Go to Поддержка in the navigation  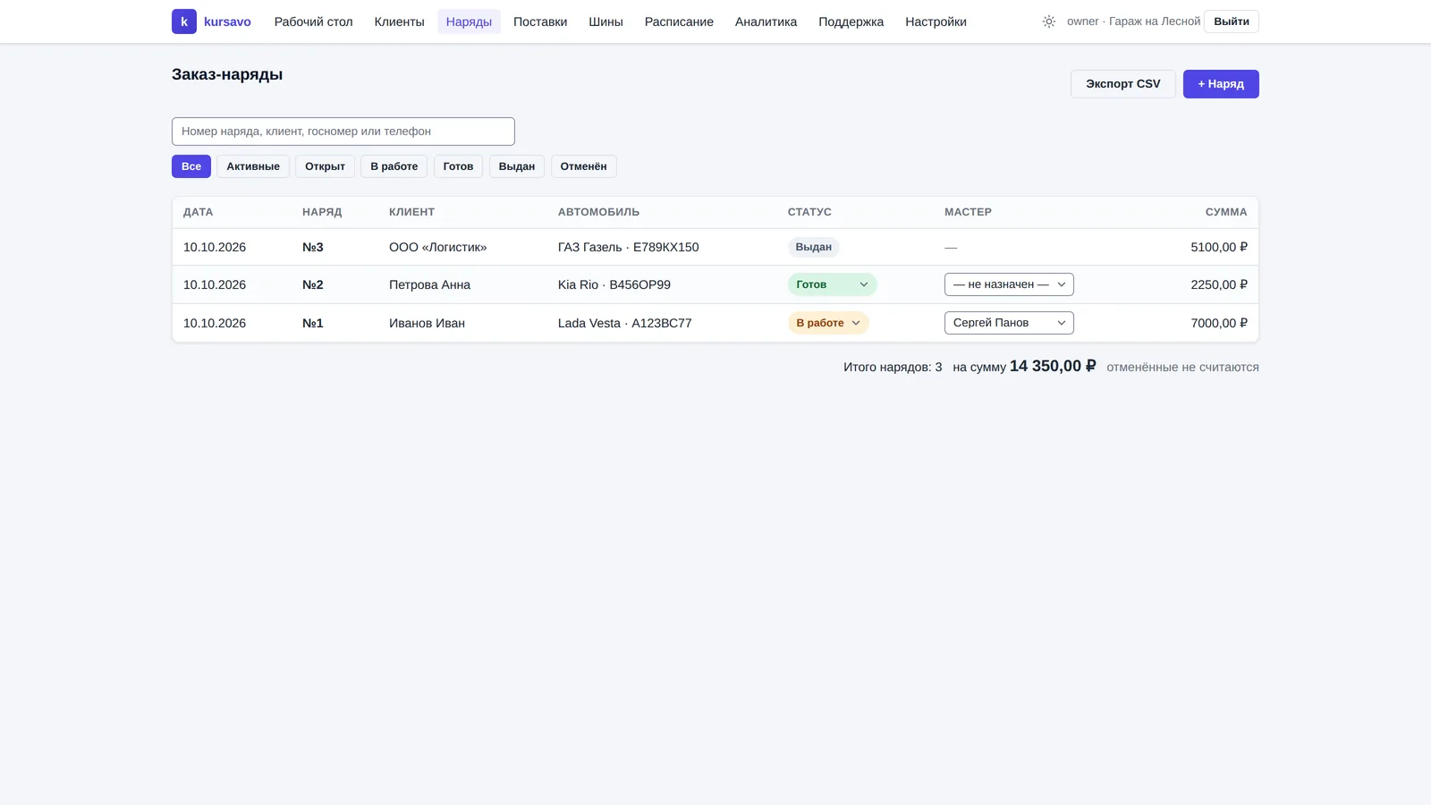point(851,21)
